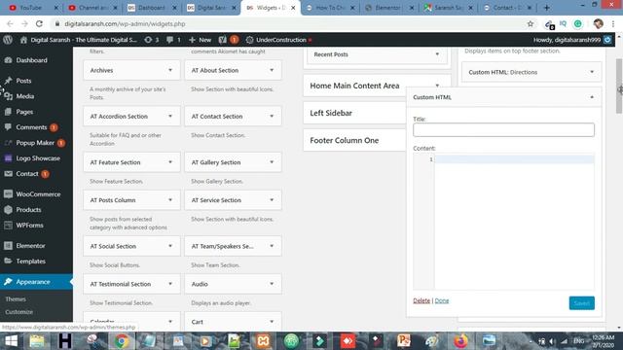Bookmark this page with star icon

coord(530,23)
